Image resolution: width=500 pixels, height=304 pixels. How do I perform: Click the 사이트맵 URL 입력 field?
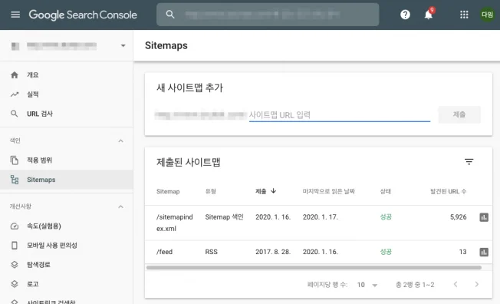[x=340, y=115]
